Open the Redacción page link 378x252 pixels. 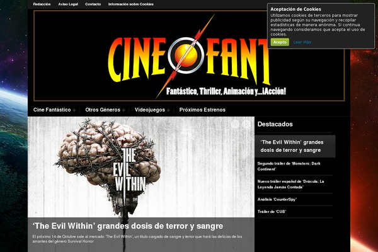42,4
